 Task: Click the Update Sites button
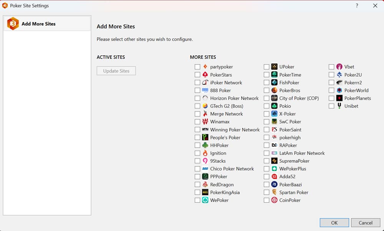pyautogui.click(x=116, y=71)
